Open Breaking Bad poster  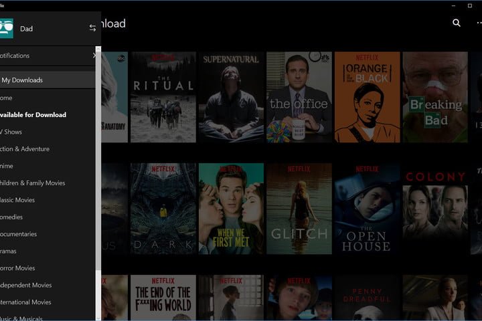(x=435, y=97)
